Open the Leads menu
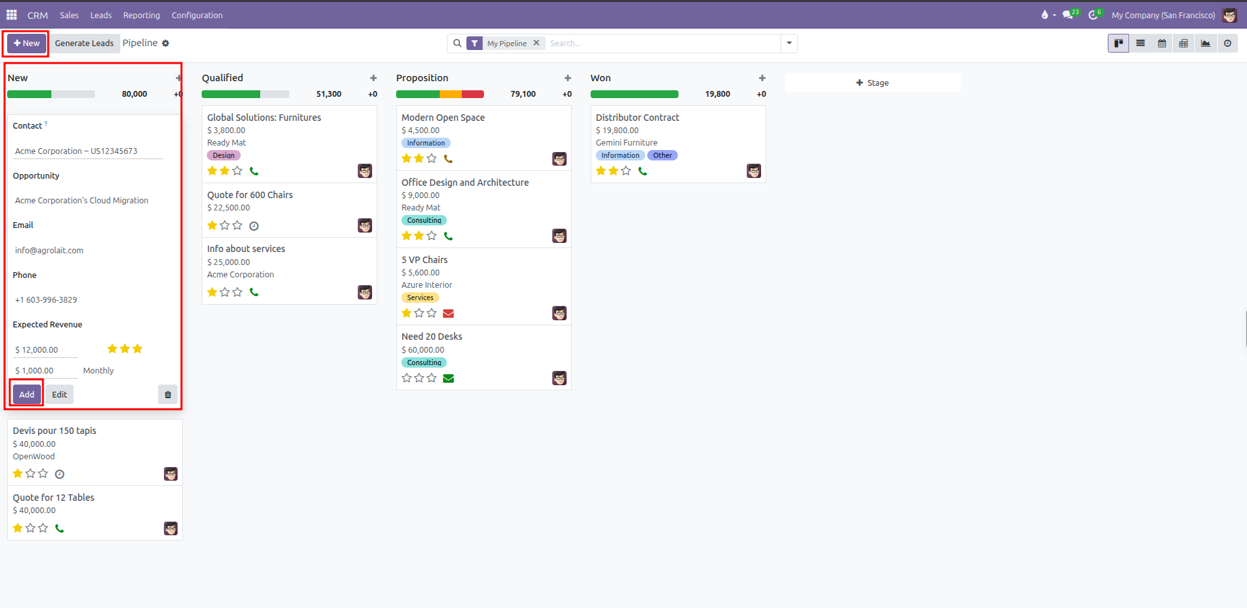This screenshot has width=1247, height=608. (x=101, y=15)
